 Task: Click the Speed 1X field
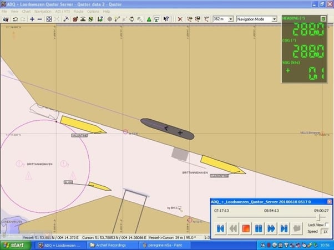pos(325,232)
